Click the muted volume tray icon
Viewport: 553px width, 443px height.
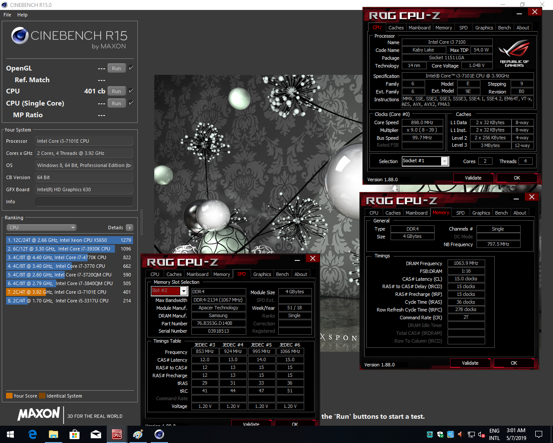coord(482,434)
